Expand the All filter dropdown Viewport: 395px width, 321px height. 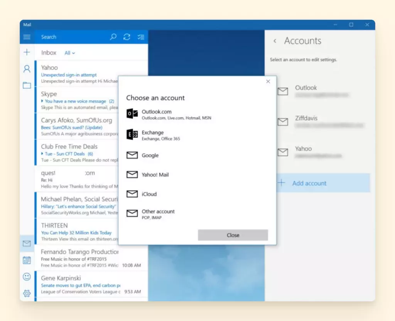[70, 53]
